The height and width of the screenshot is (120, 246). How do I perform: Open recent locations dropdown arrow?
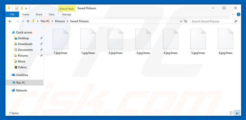point(23,21)
